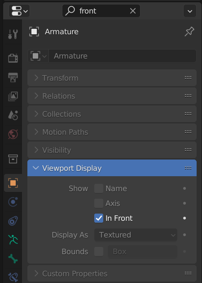Click the Custom Properties panel drag grip
This screenshot has width=202, height=283.
tap(188, 274)
